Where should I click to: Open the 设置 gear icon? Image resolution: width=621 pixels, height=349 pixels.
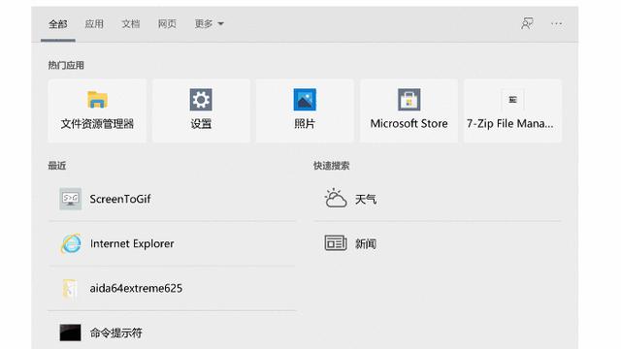pyautogui.click(x=201, y=99)
